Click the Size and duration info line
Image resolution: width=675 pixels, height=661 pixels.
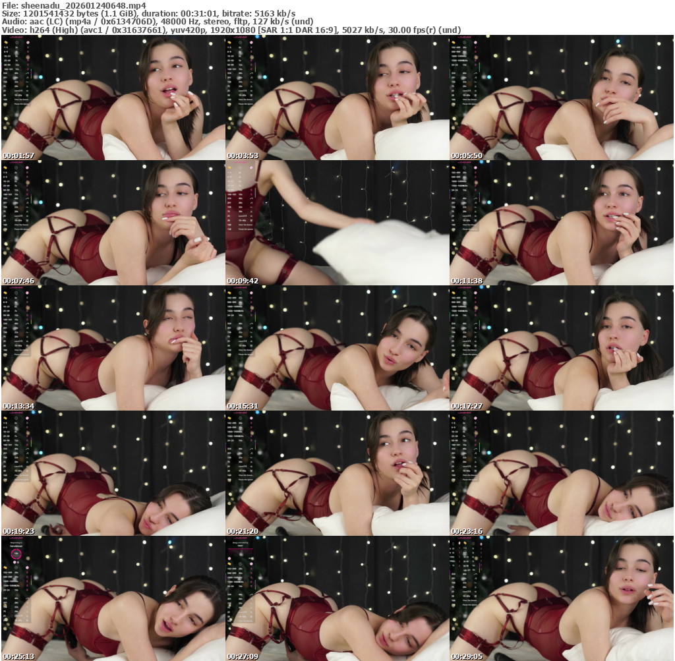click(148, 13)
